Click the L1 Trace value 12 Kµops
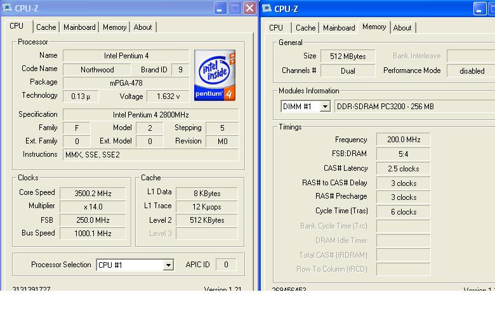Image resolution: width=495 pixels, height=325 pixels. (x=207, y=207)
